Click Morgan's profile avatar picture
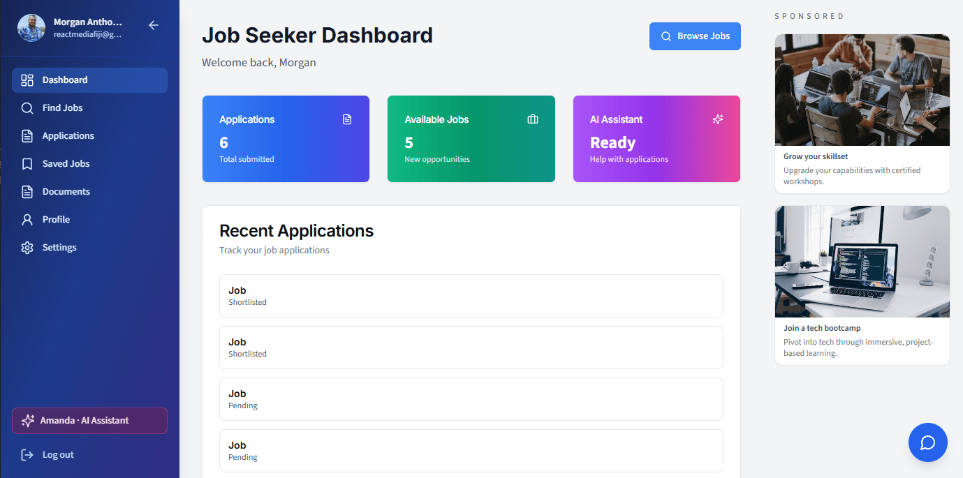 31,28
